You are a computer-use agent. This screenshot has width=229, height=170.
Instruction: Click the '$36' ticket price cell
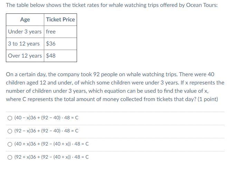click(x=51, y=44)
